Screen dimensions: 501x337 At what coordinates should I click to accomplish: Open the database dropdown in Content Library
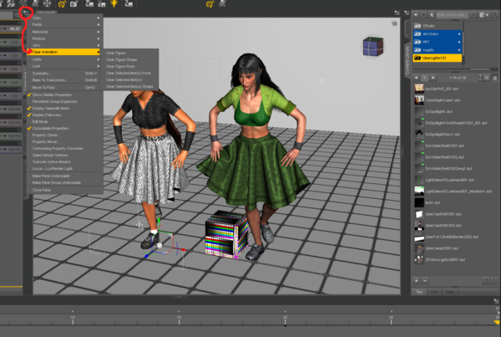tap(484, 15)
